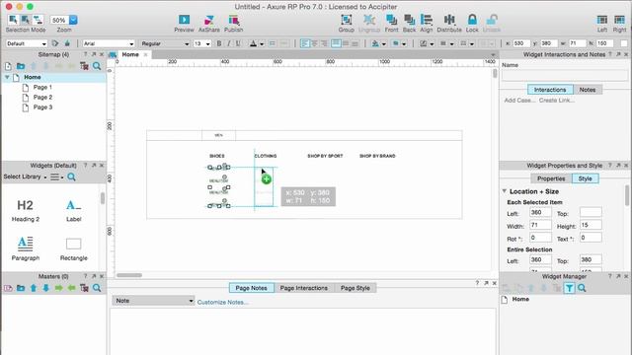
Task: Select Page 2 in Sitemap
Action: click(x=42, y=97)
